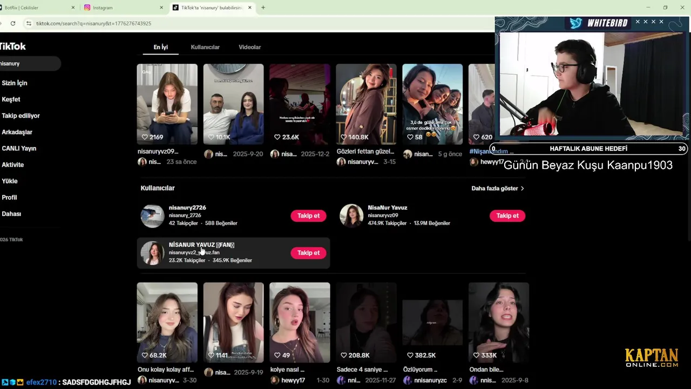Follow NİSANUR YAVUZ FAN with Takip et

coord(308,253)
